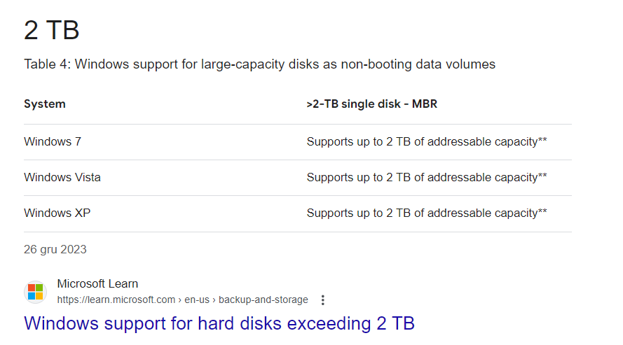Click the "System" column header
The width and height of the screenshot is (623, 345).
(x=45, y=104)
